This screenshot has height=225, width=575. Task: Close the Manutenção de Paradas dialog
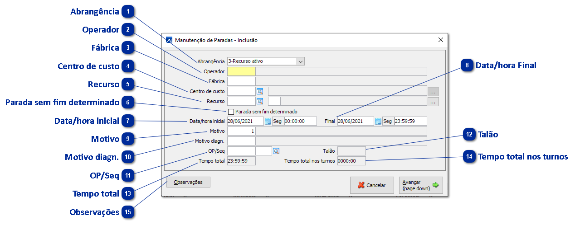440,40
